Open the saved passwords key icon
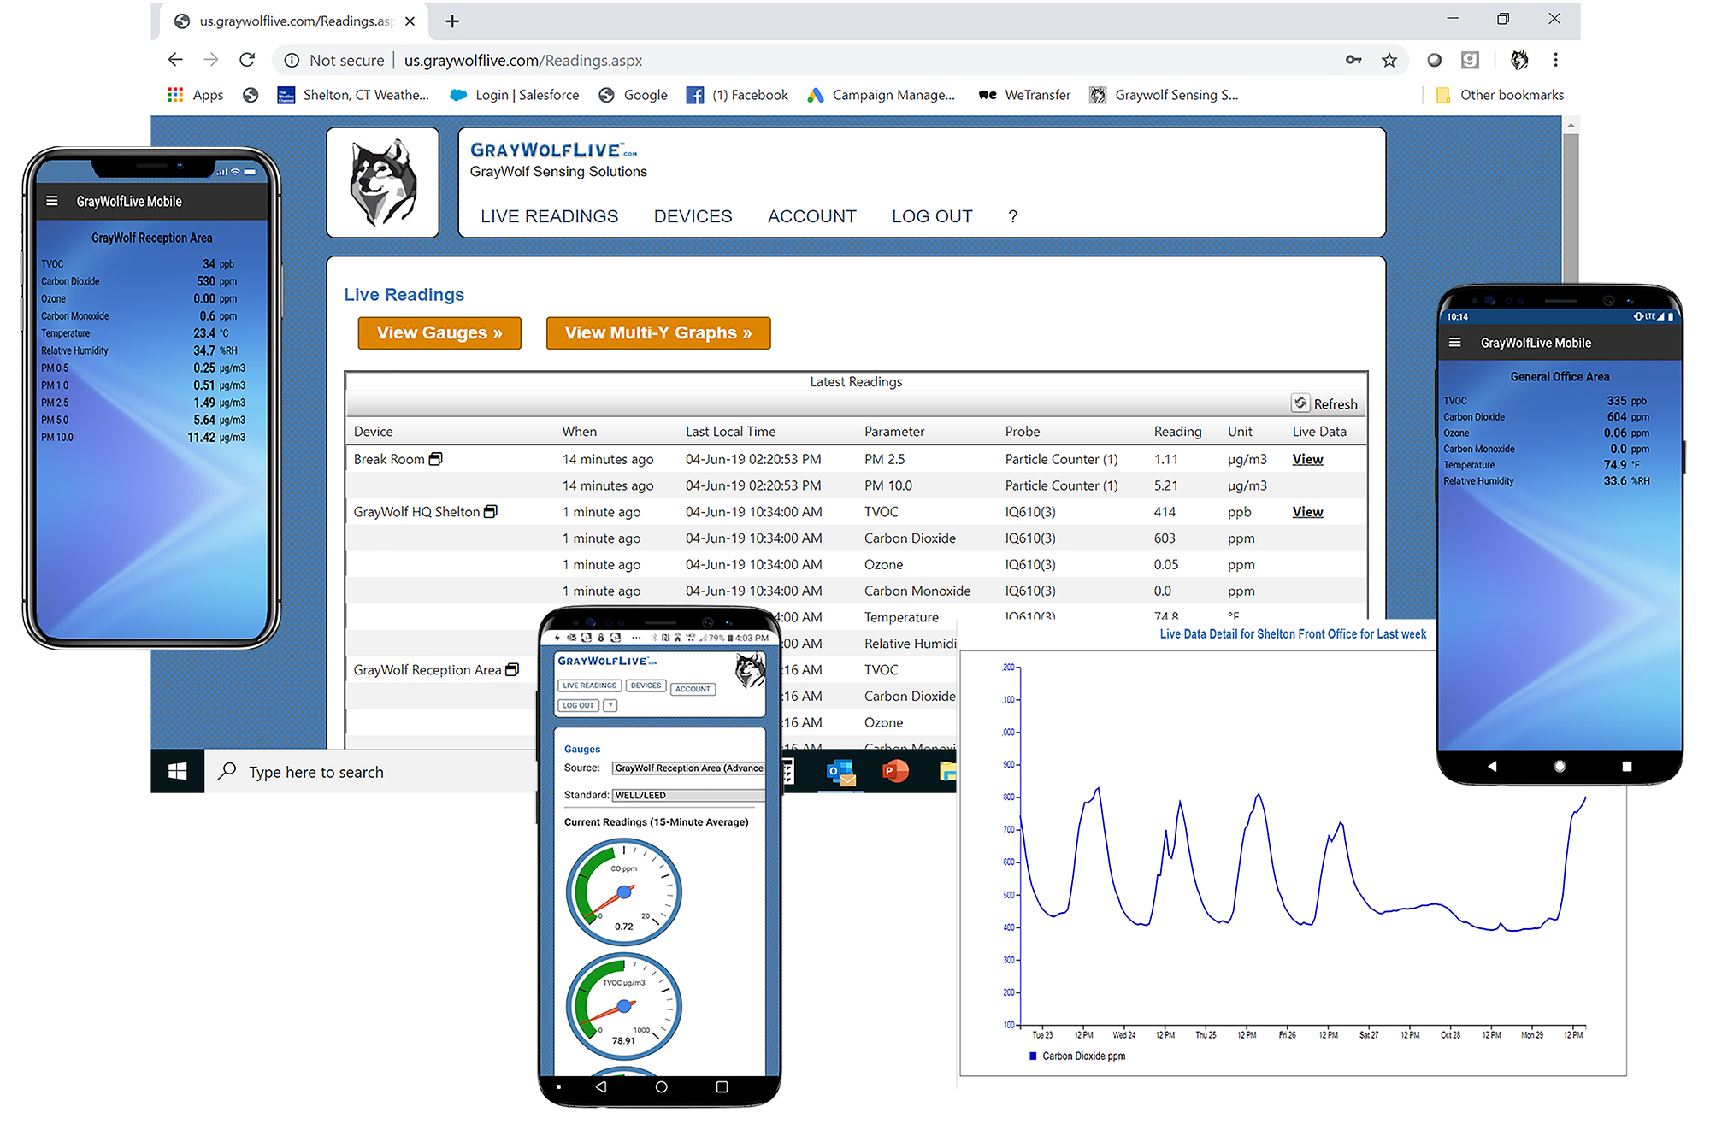Viewport: 1710px width, 1124px height. 1353,60
